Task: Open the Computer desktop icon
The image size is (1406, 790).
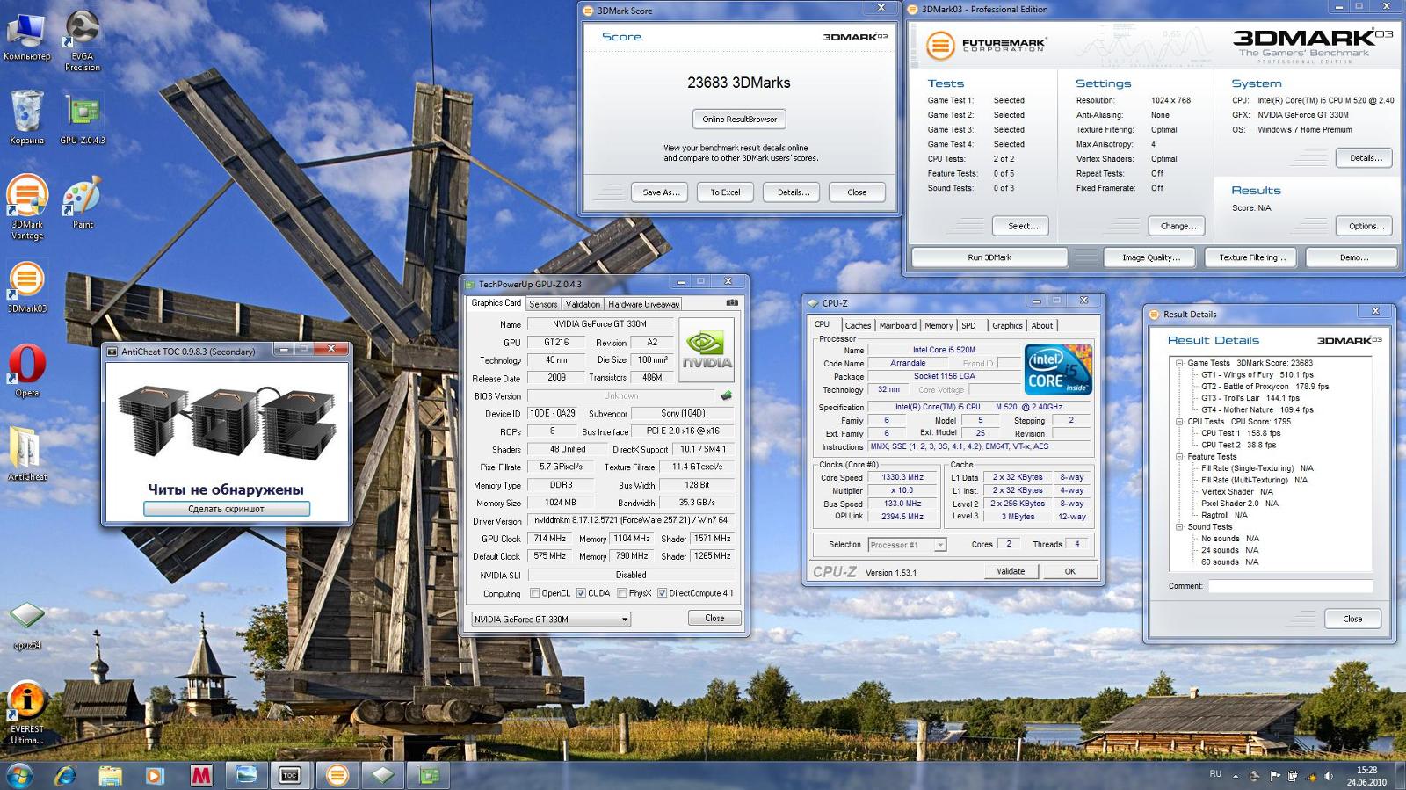Action: [26, 37]
